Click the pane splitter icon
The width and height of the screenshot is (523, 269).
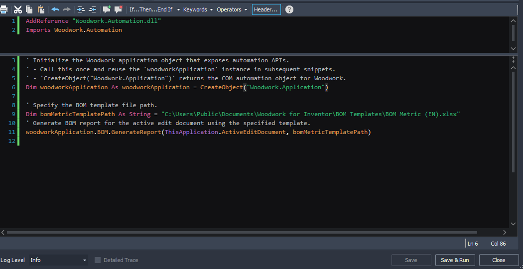tap(514, 60)
